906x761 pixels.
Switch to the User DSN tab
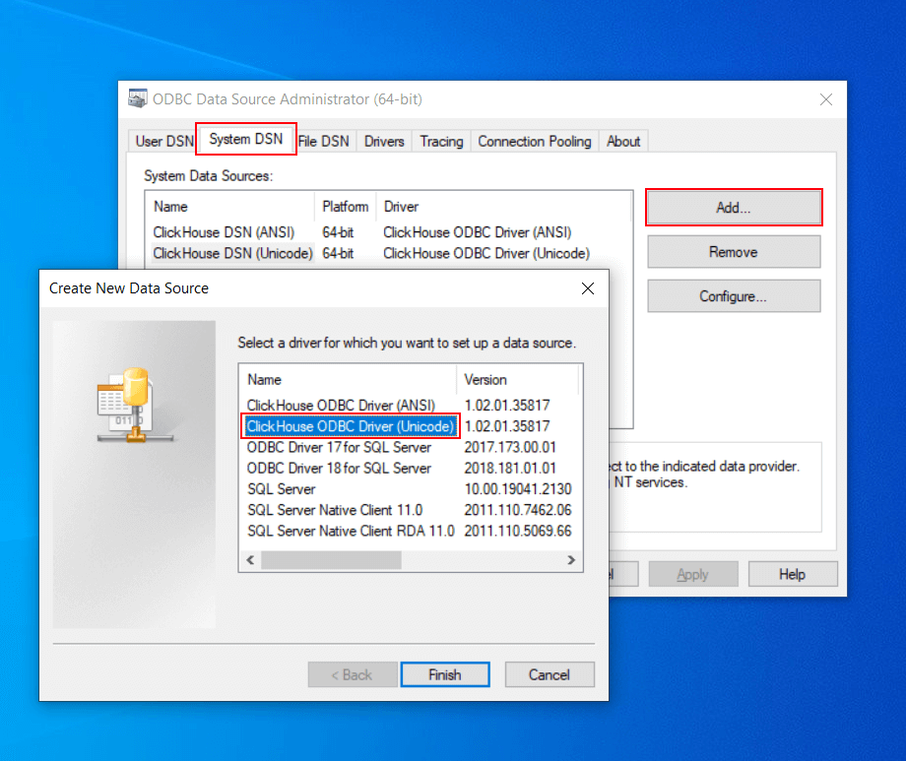tap(164, 141)
